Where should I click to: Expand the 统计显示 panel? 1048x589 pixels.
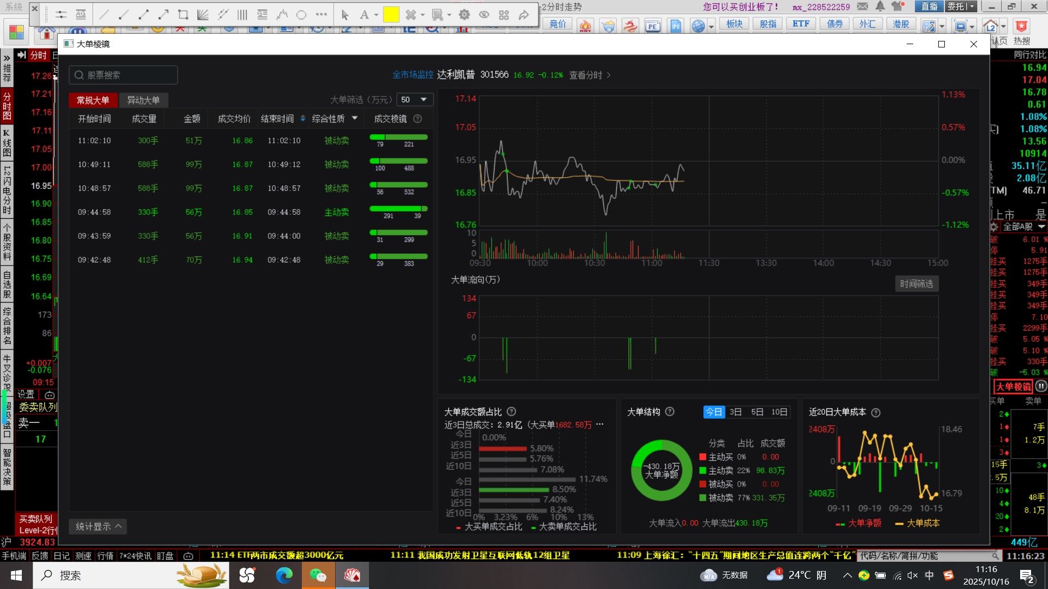(x=98, y=526)
